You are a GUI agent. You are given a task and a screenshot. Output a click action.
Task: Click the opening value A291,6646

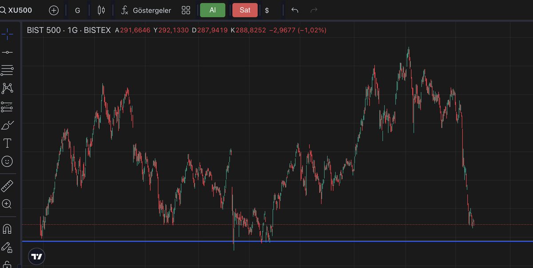(x=133, y=30)
